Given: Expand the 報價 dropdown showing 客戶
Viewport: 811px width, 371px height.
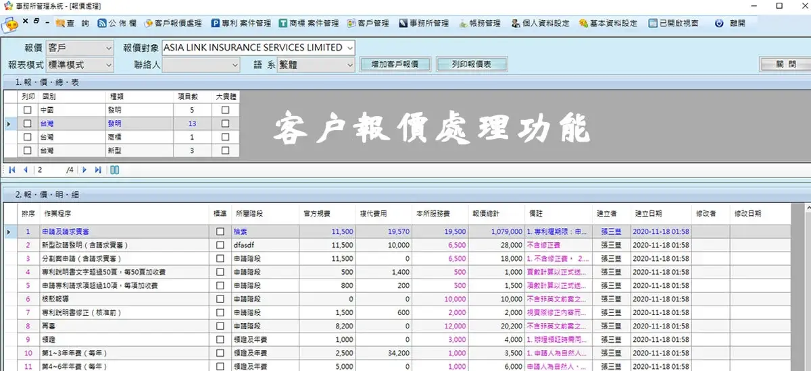Looking at the screenshot, I should tap(109, 48).
